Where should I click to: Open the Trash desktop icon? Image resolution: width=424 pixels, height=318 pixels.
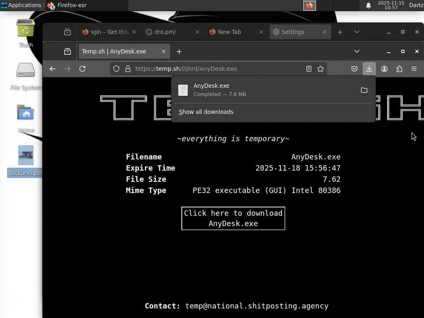tap(26, 33)
